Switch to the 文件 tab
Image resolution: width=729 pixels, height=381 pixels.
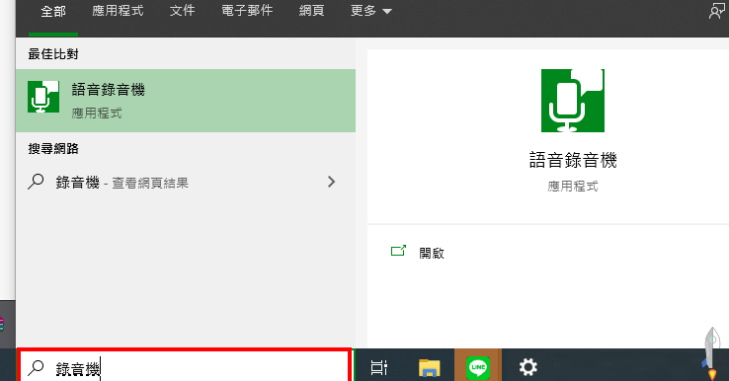point(182,11)
